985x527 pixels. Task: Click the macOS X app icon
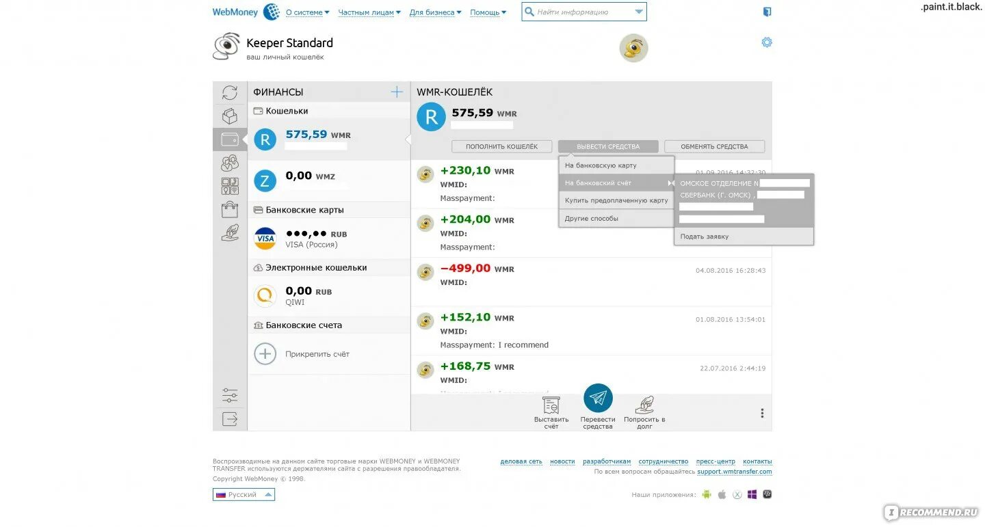pos(737,494)
